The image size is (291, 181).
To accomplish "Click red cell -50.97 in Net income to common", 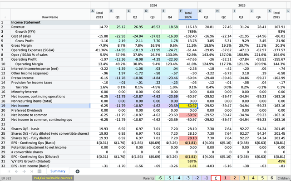I will [188, 115].
